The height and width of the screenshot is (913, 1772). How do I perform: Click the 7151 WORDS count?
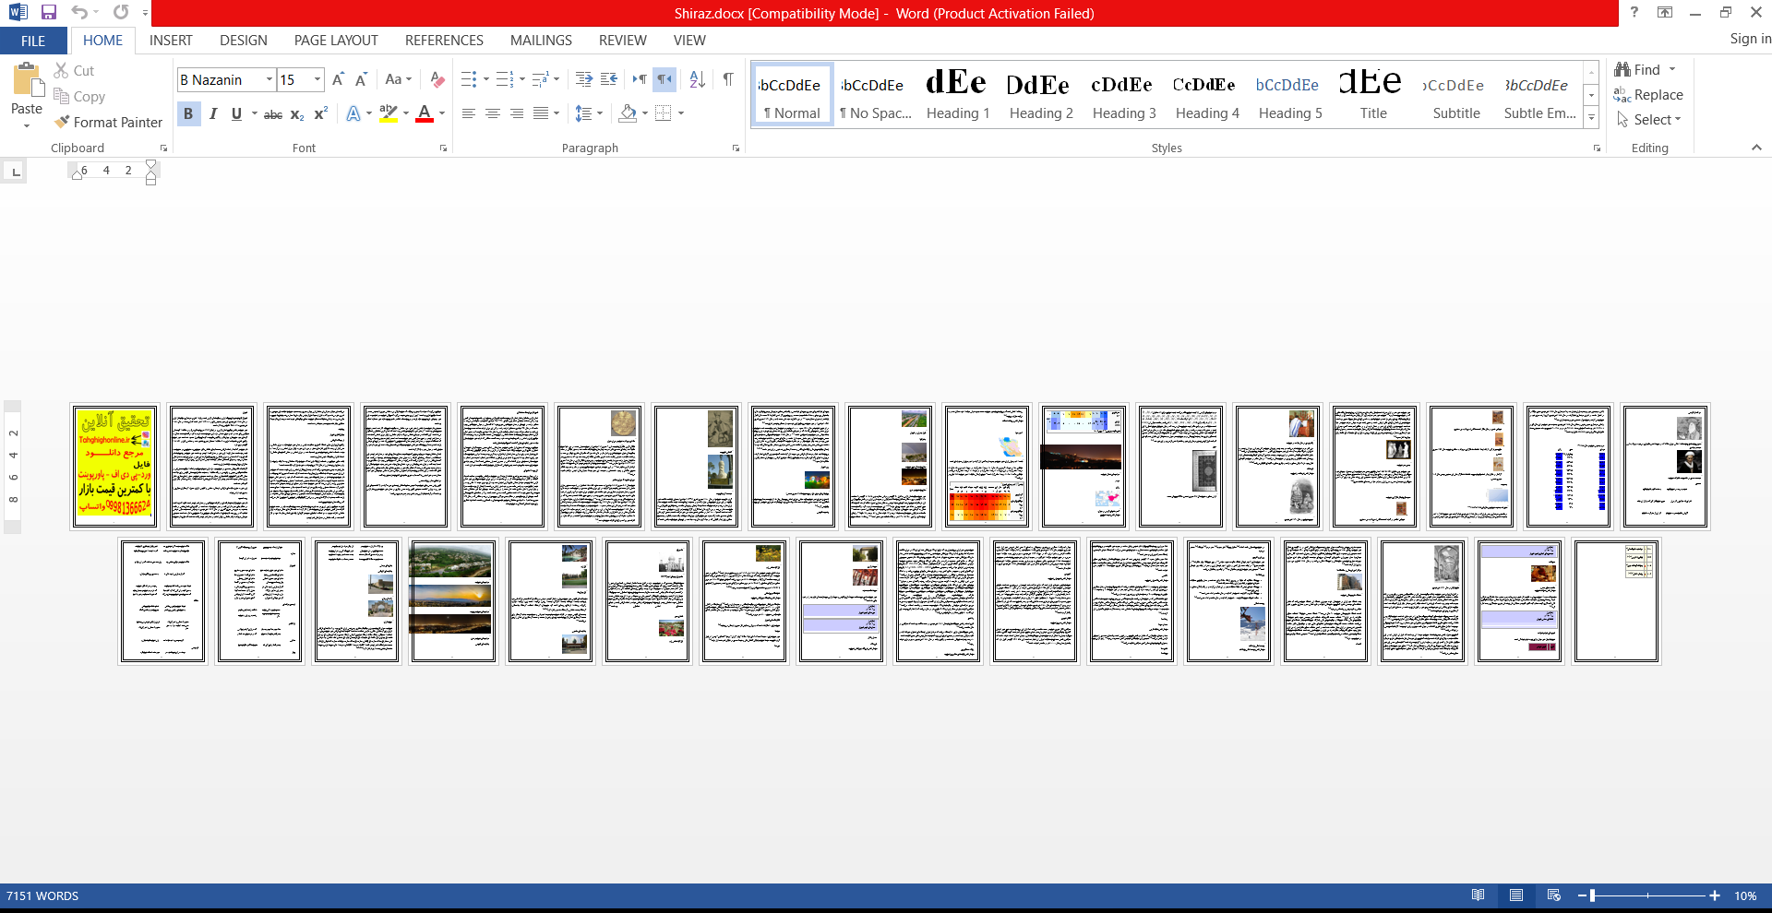pyautogui.click(x=42, y=896)
